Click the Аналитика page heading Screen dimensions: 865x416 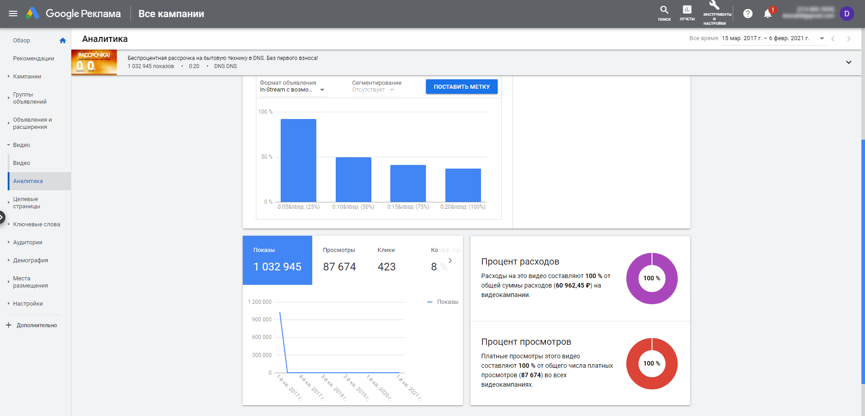(105, 39)
